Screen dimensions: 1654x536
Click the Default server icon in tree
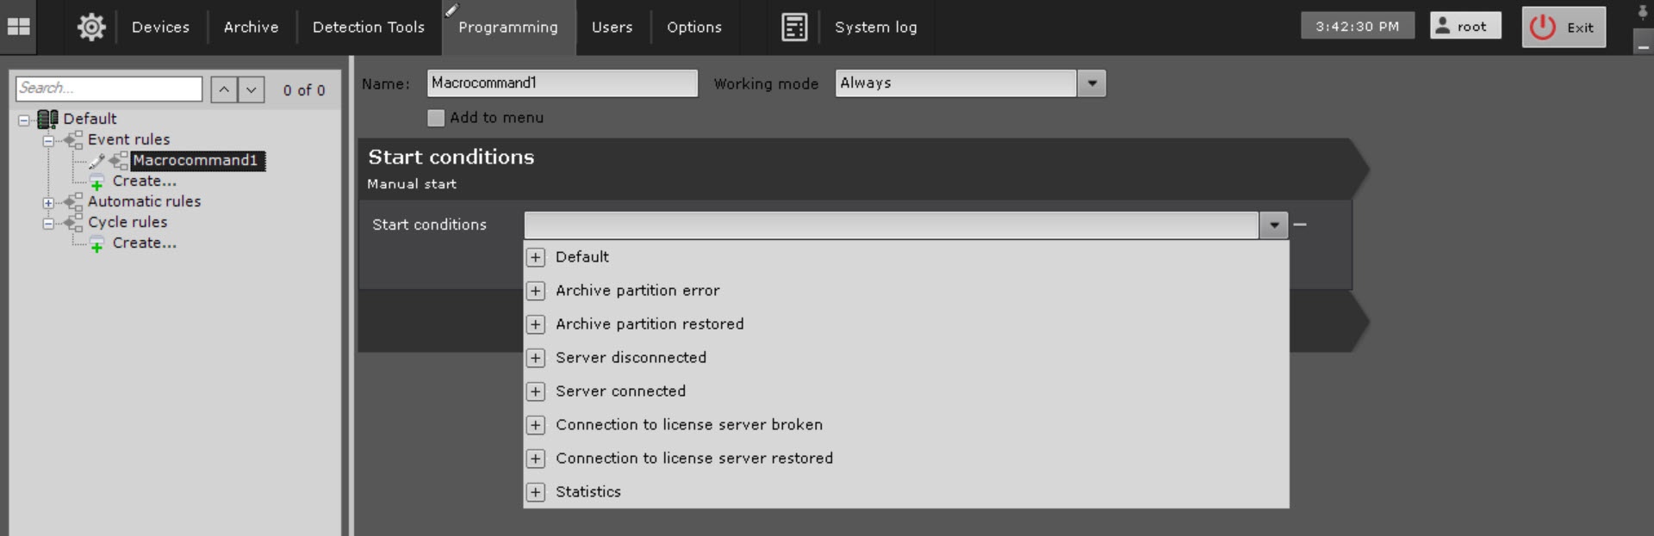(x=47, y=119)
